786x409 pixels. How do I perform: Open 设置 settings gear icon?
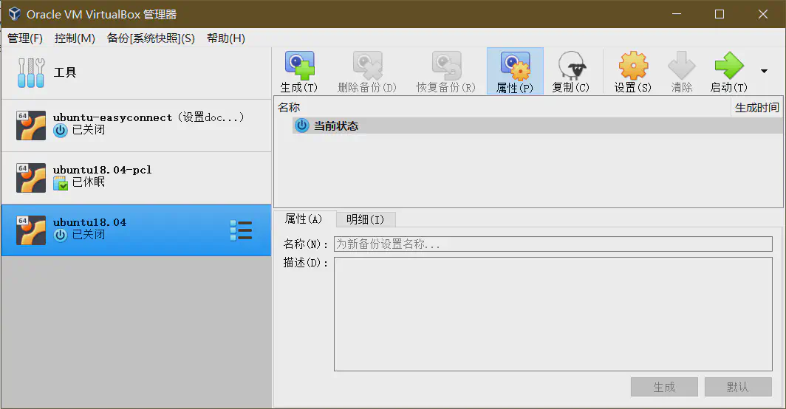click(x=633, y=66)
